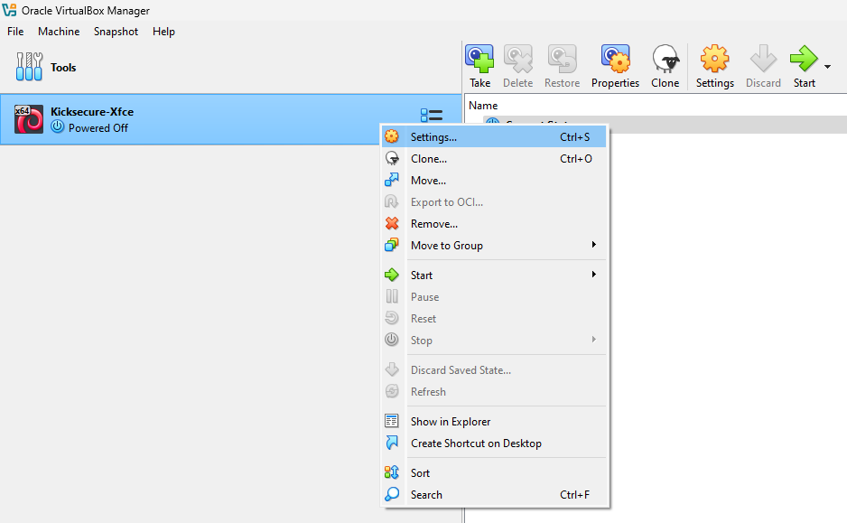Image resolution: width=847 pixels, height=523 pixels.
Task: Open Settings via the toolbar gear icon
Action: (x=714, y=60)
